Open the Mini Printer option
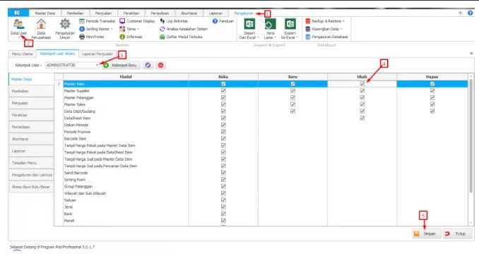 click(92, 37)
